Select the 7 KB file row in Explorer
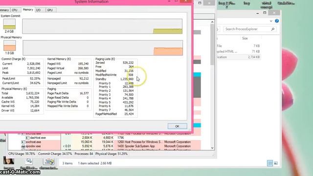The image size is (313, 176). 239,46
